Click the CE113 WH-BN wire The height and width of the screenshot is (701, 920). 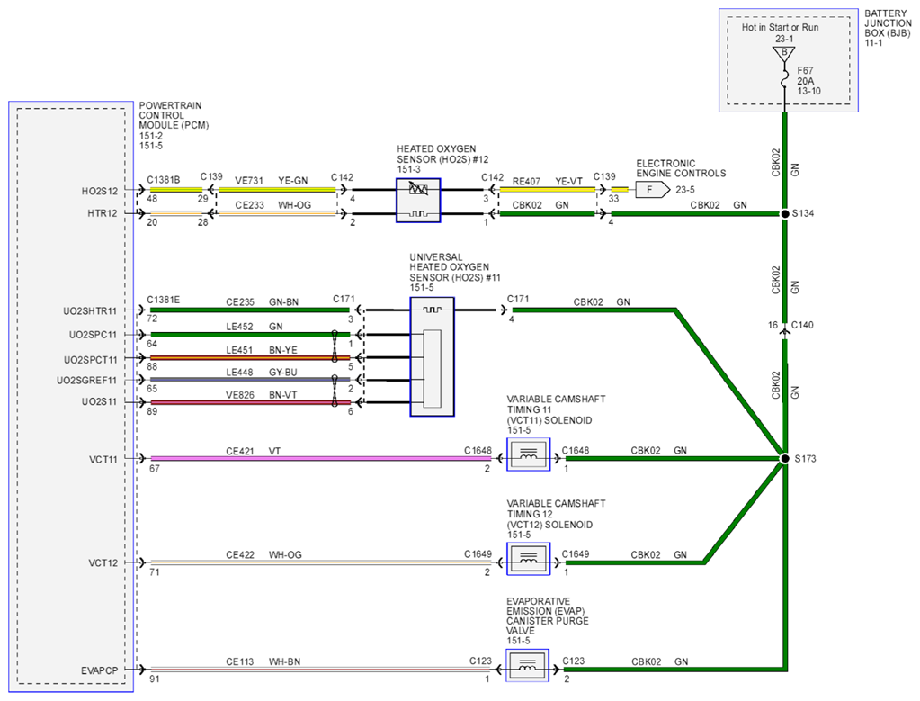tap(320, 669)
